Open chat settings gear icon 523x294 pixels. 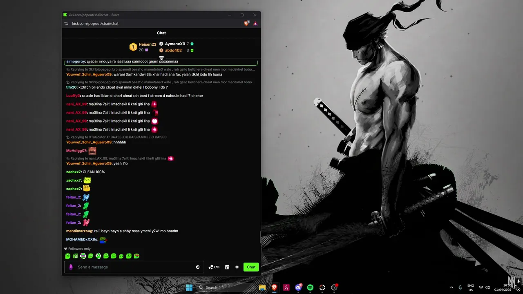pyautogui.click(x=237, y=267)
